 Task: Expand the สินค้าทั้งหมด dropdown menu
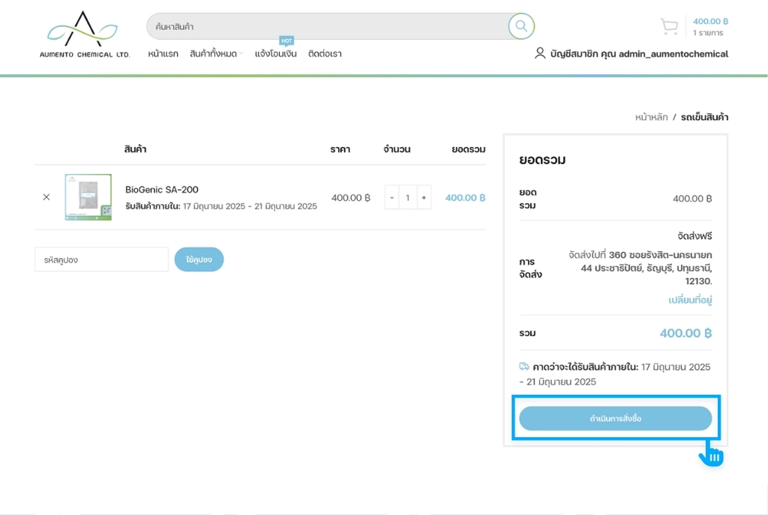click(x=216, y=54)
